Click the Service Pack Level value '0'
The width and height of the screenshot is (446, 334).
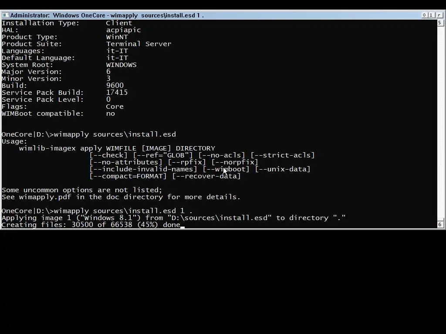click(x=108, y=100)
